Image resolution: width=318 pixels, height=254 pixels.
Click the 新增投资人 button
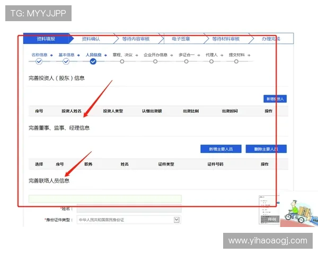tap(275, 99)
